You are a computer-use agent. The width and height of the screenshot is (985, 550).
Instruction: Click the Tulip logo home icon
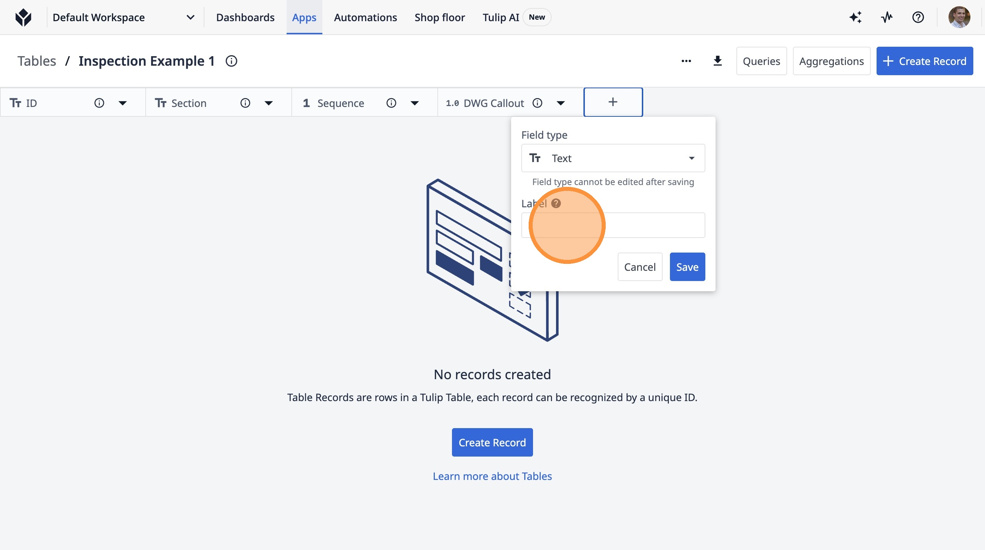pyautogui.click(x=23, y=18)
